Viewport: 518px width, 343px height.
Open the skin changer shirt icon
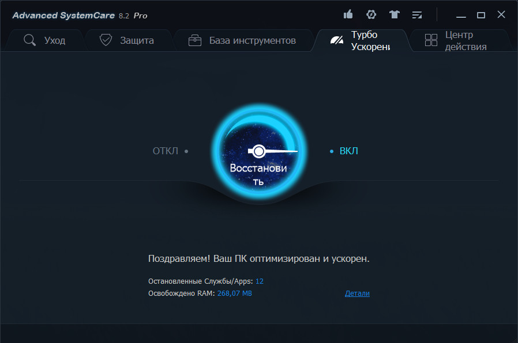[394, 14]
